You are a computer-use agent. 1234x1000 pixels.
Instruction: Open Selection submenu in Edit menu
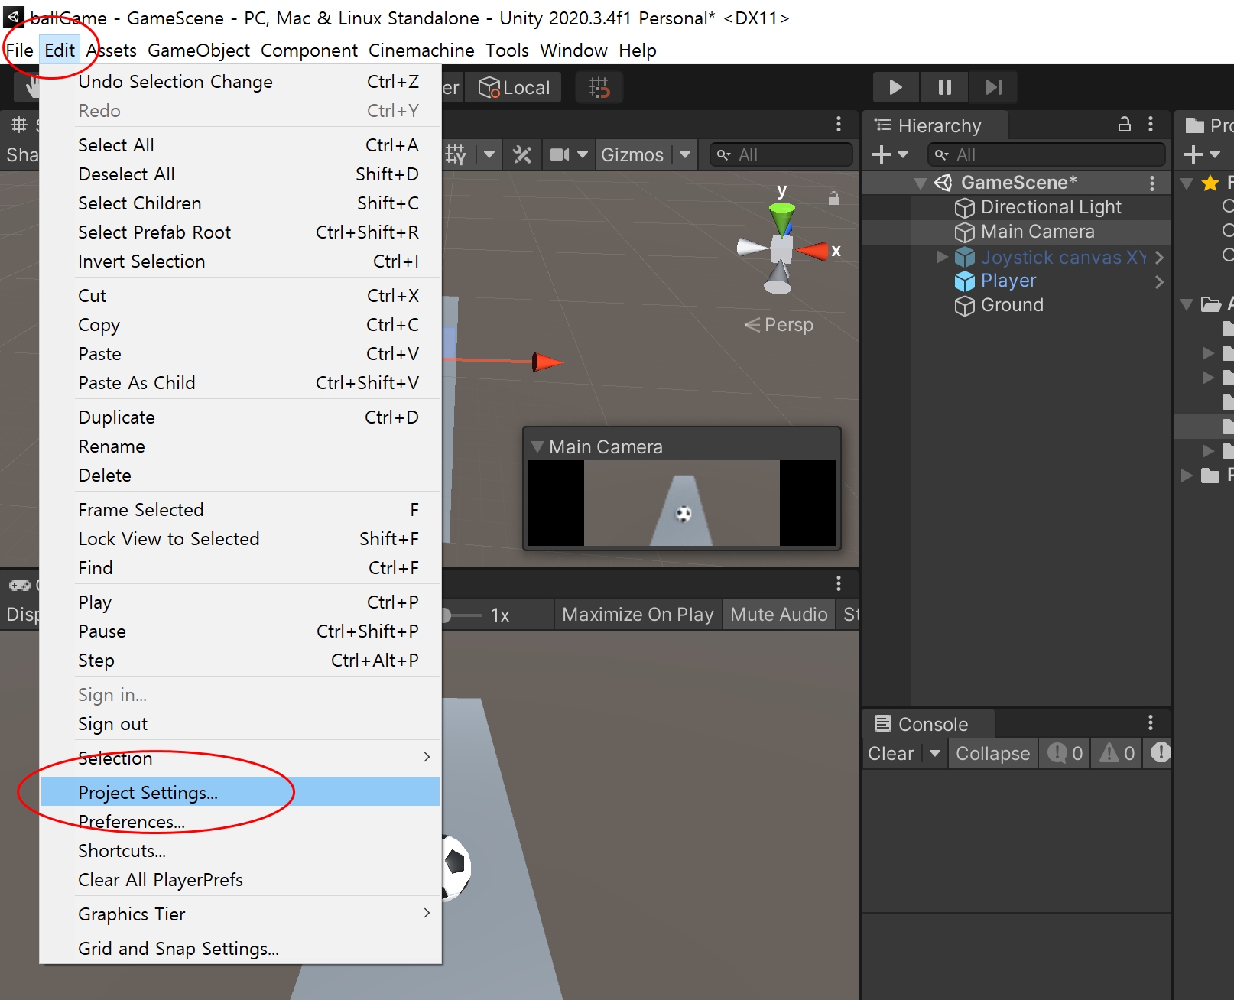pos(240,758)
